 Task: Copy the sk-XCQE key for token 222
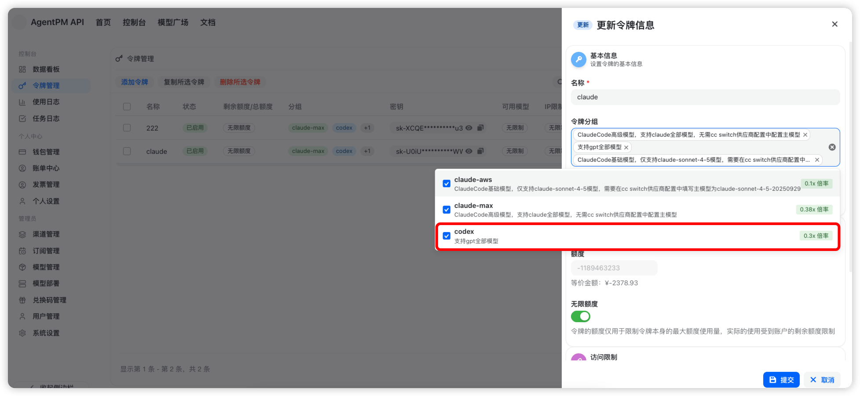(480, 128)
